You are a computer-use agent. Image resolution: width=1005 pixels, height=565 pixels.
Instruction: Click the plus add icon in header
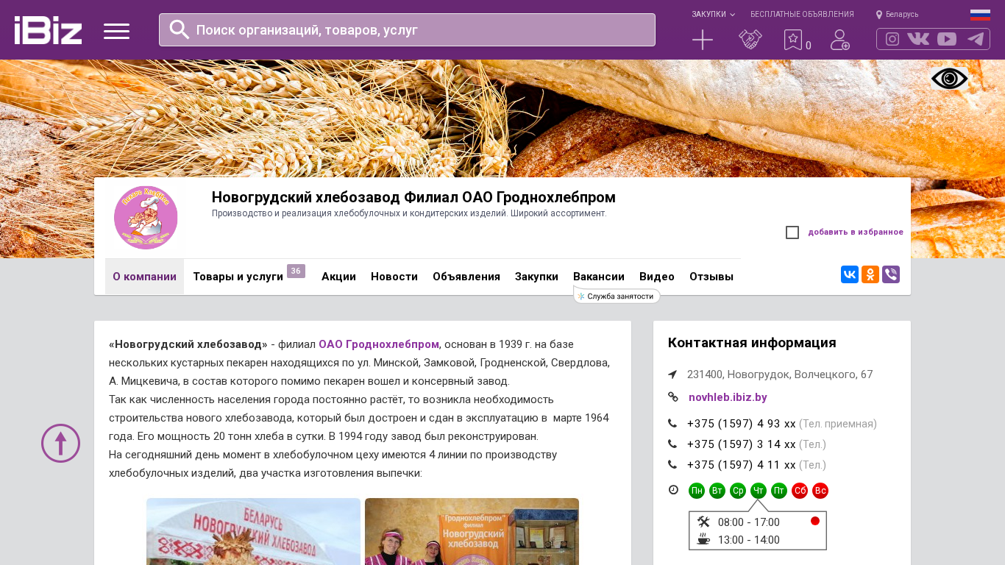[x=703, y=40]
